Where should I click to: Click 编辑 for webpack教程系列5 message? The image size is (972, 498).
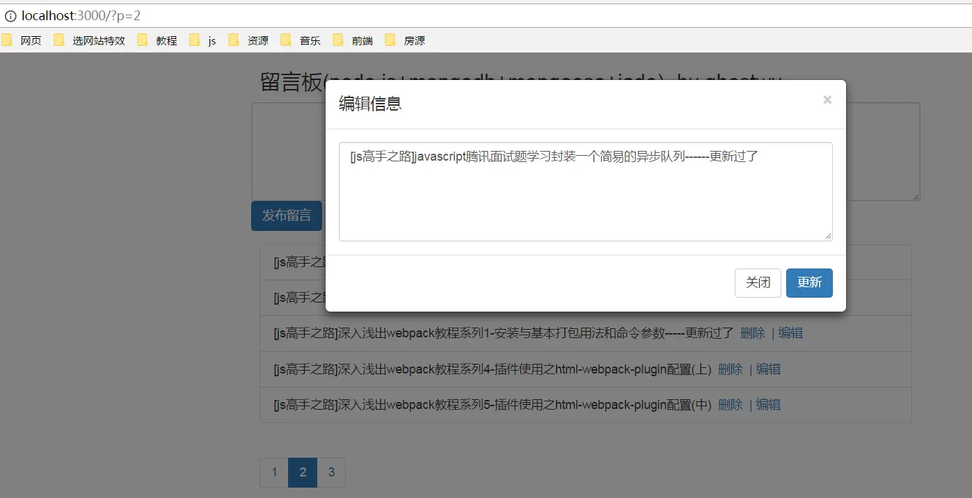pos(768,405)
